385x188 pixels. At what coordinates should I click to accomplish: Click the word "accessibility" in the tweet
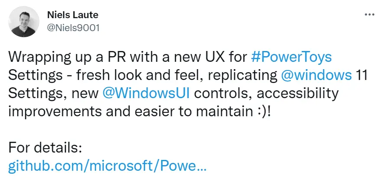(x=298, y=94)
